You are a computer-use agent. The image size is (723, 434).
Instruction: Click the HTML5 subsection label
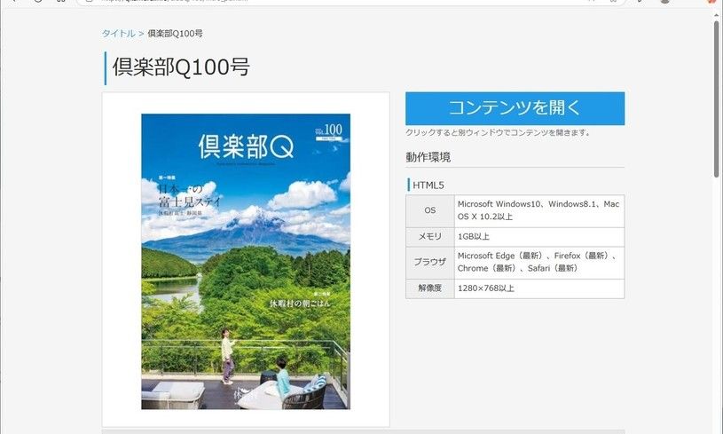coord(428,185)
